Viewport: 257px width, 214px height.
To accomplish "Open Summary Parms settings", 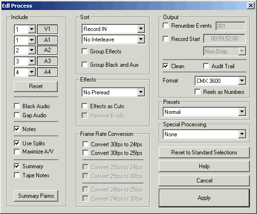I will click(36, 196).
